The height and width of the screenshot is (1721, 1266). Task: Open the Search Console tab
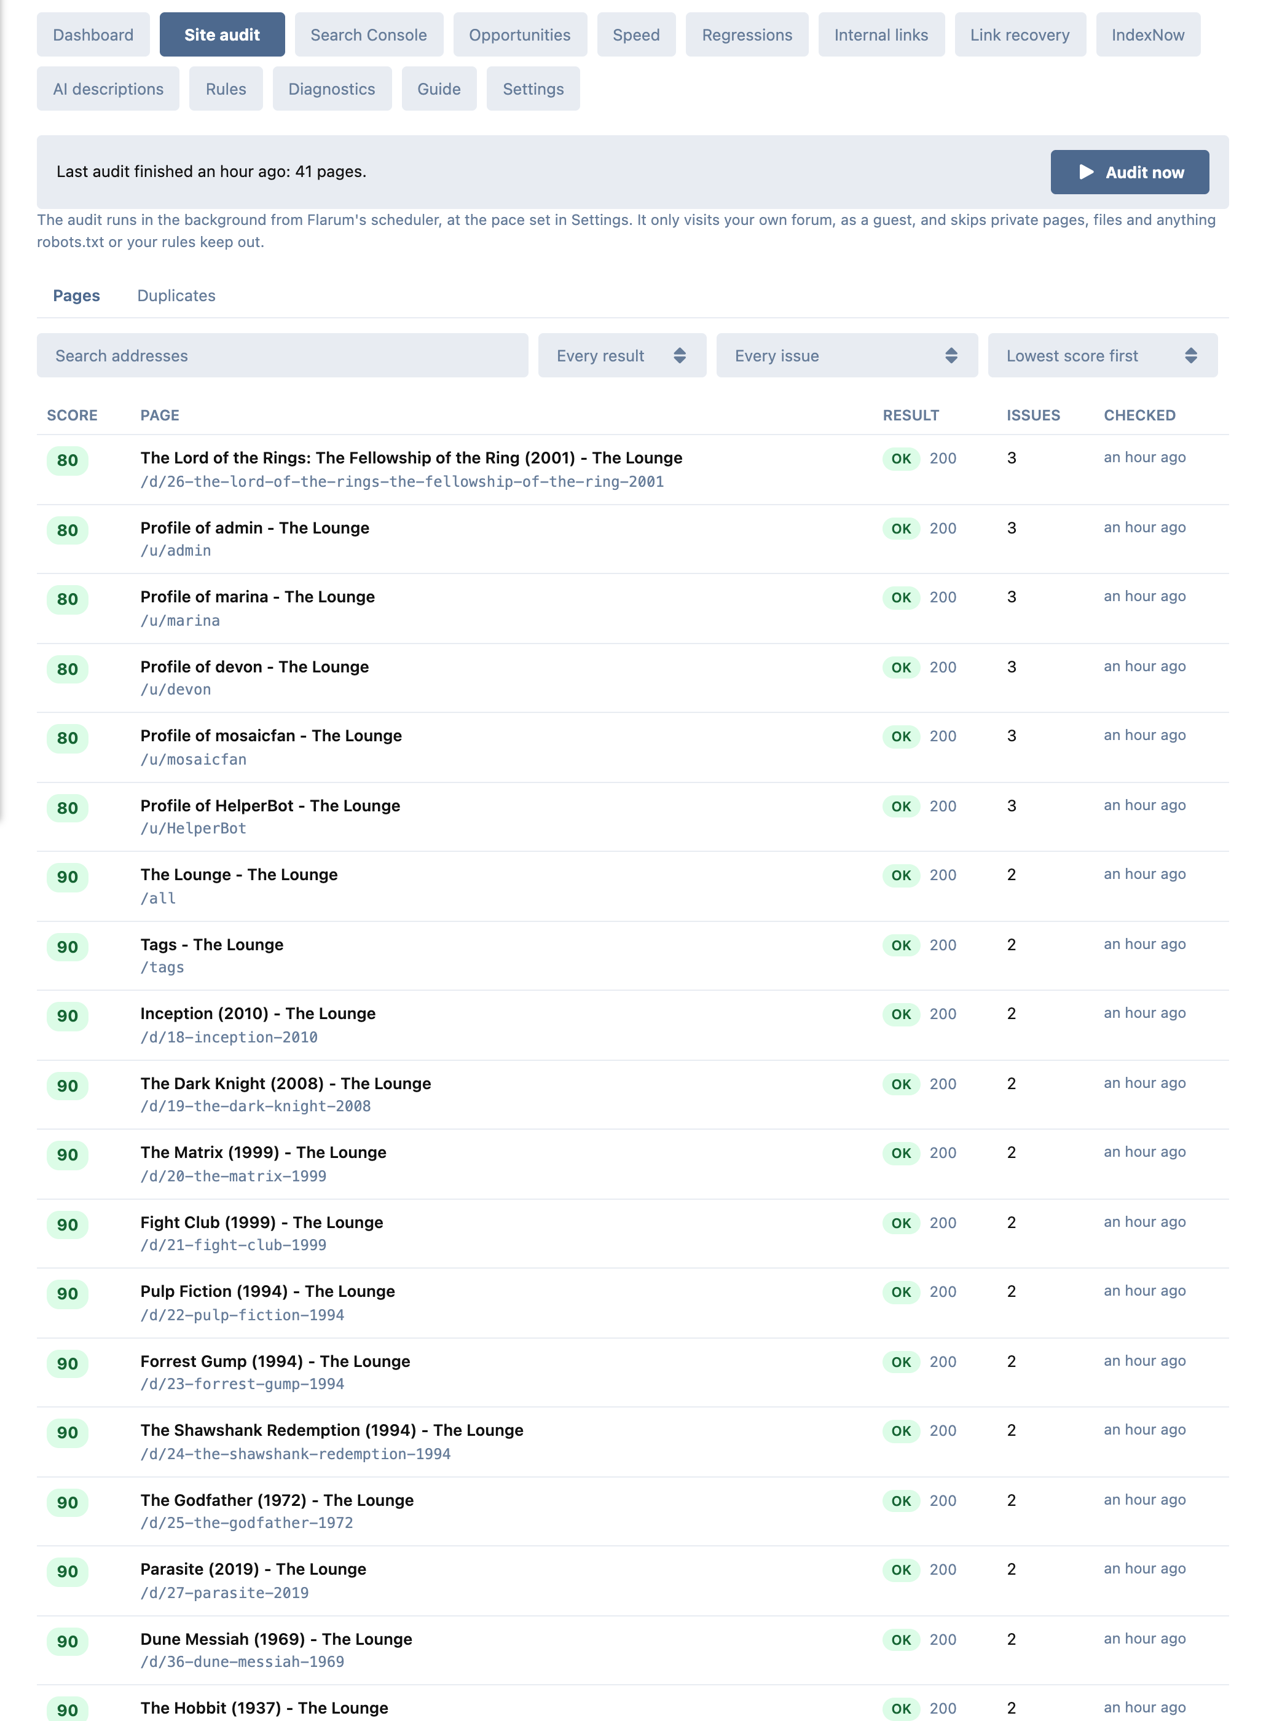pos(369,34)
